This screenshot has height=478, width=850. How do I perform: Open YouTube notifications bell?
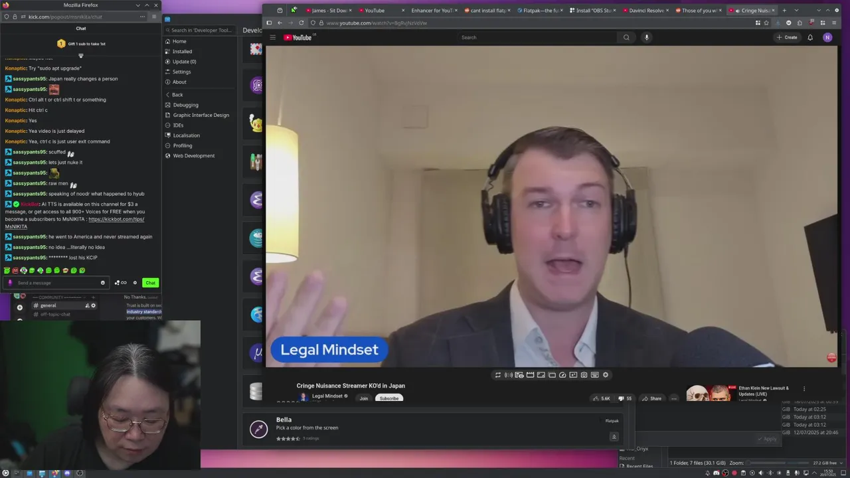coord(810,37)
